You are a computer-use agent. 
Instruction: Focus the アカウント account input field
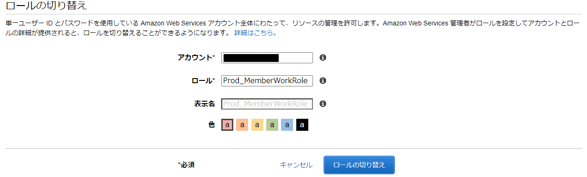coord(267,58)
